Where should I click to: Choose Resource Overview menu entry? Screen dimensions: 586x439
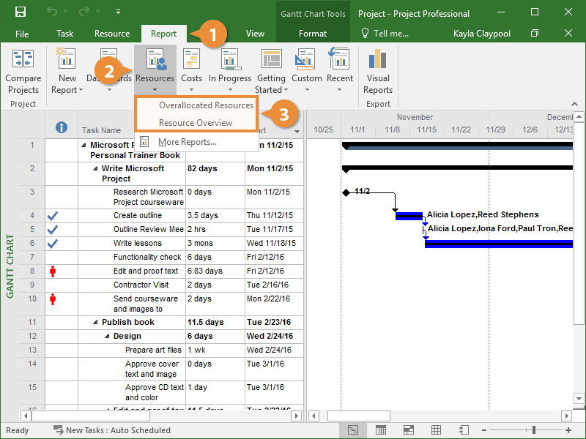pos(196,123)
